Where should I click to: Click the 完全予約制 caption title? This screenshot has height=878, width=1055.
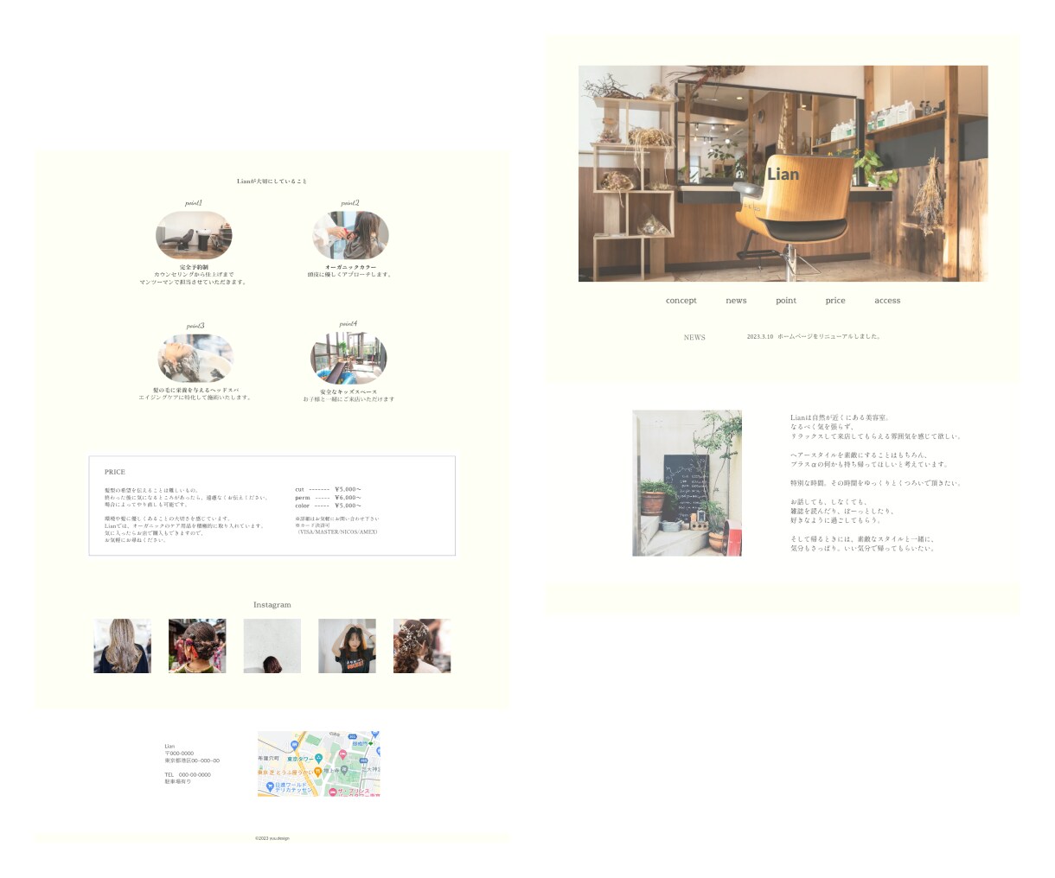coord(194,267)
